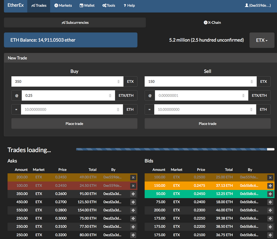Viewport: 277px width, 239px height.
Task: Adjust the Buy amount stepper arrows
Action: (x=118, y=82)
